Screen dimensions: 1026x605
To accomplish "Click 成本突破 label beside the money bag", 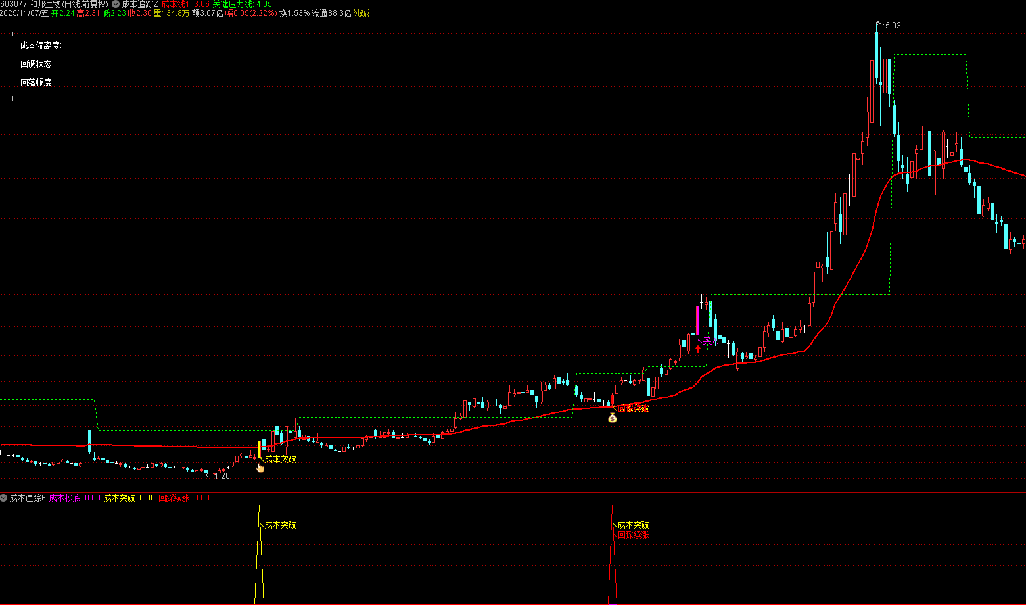I will [x=633, y=408].
